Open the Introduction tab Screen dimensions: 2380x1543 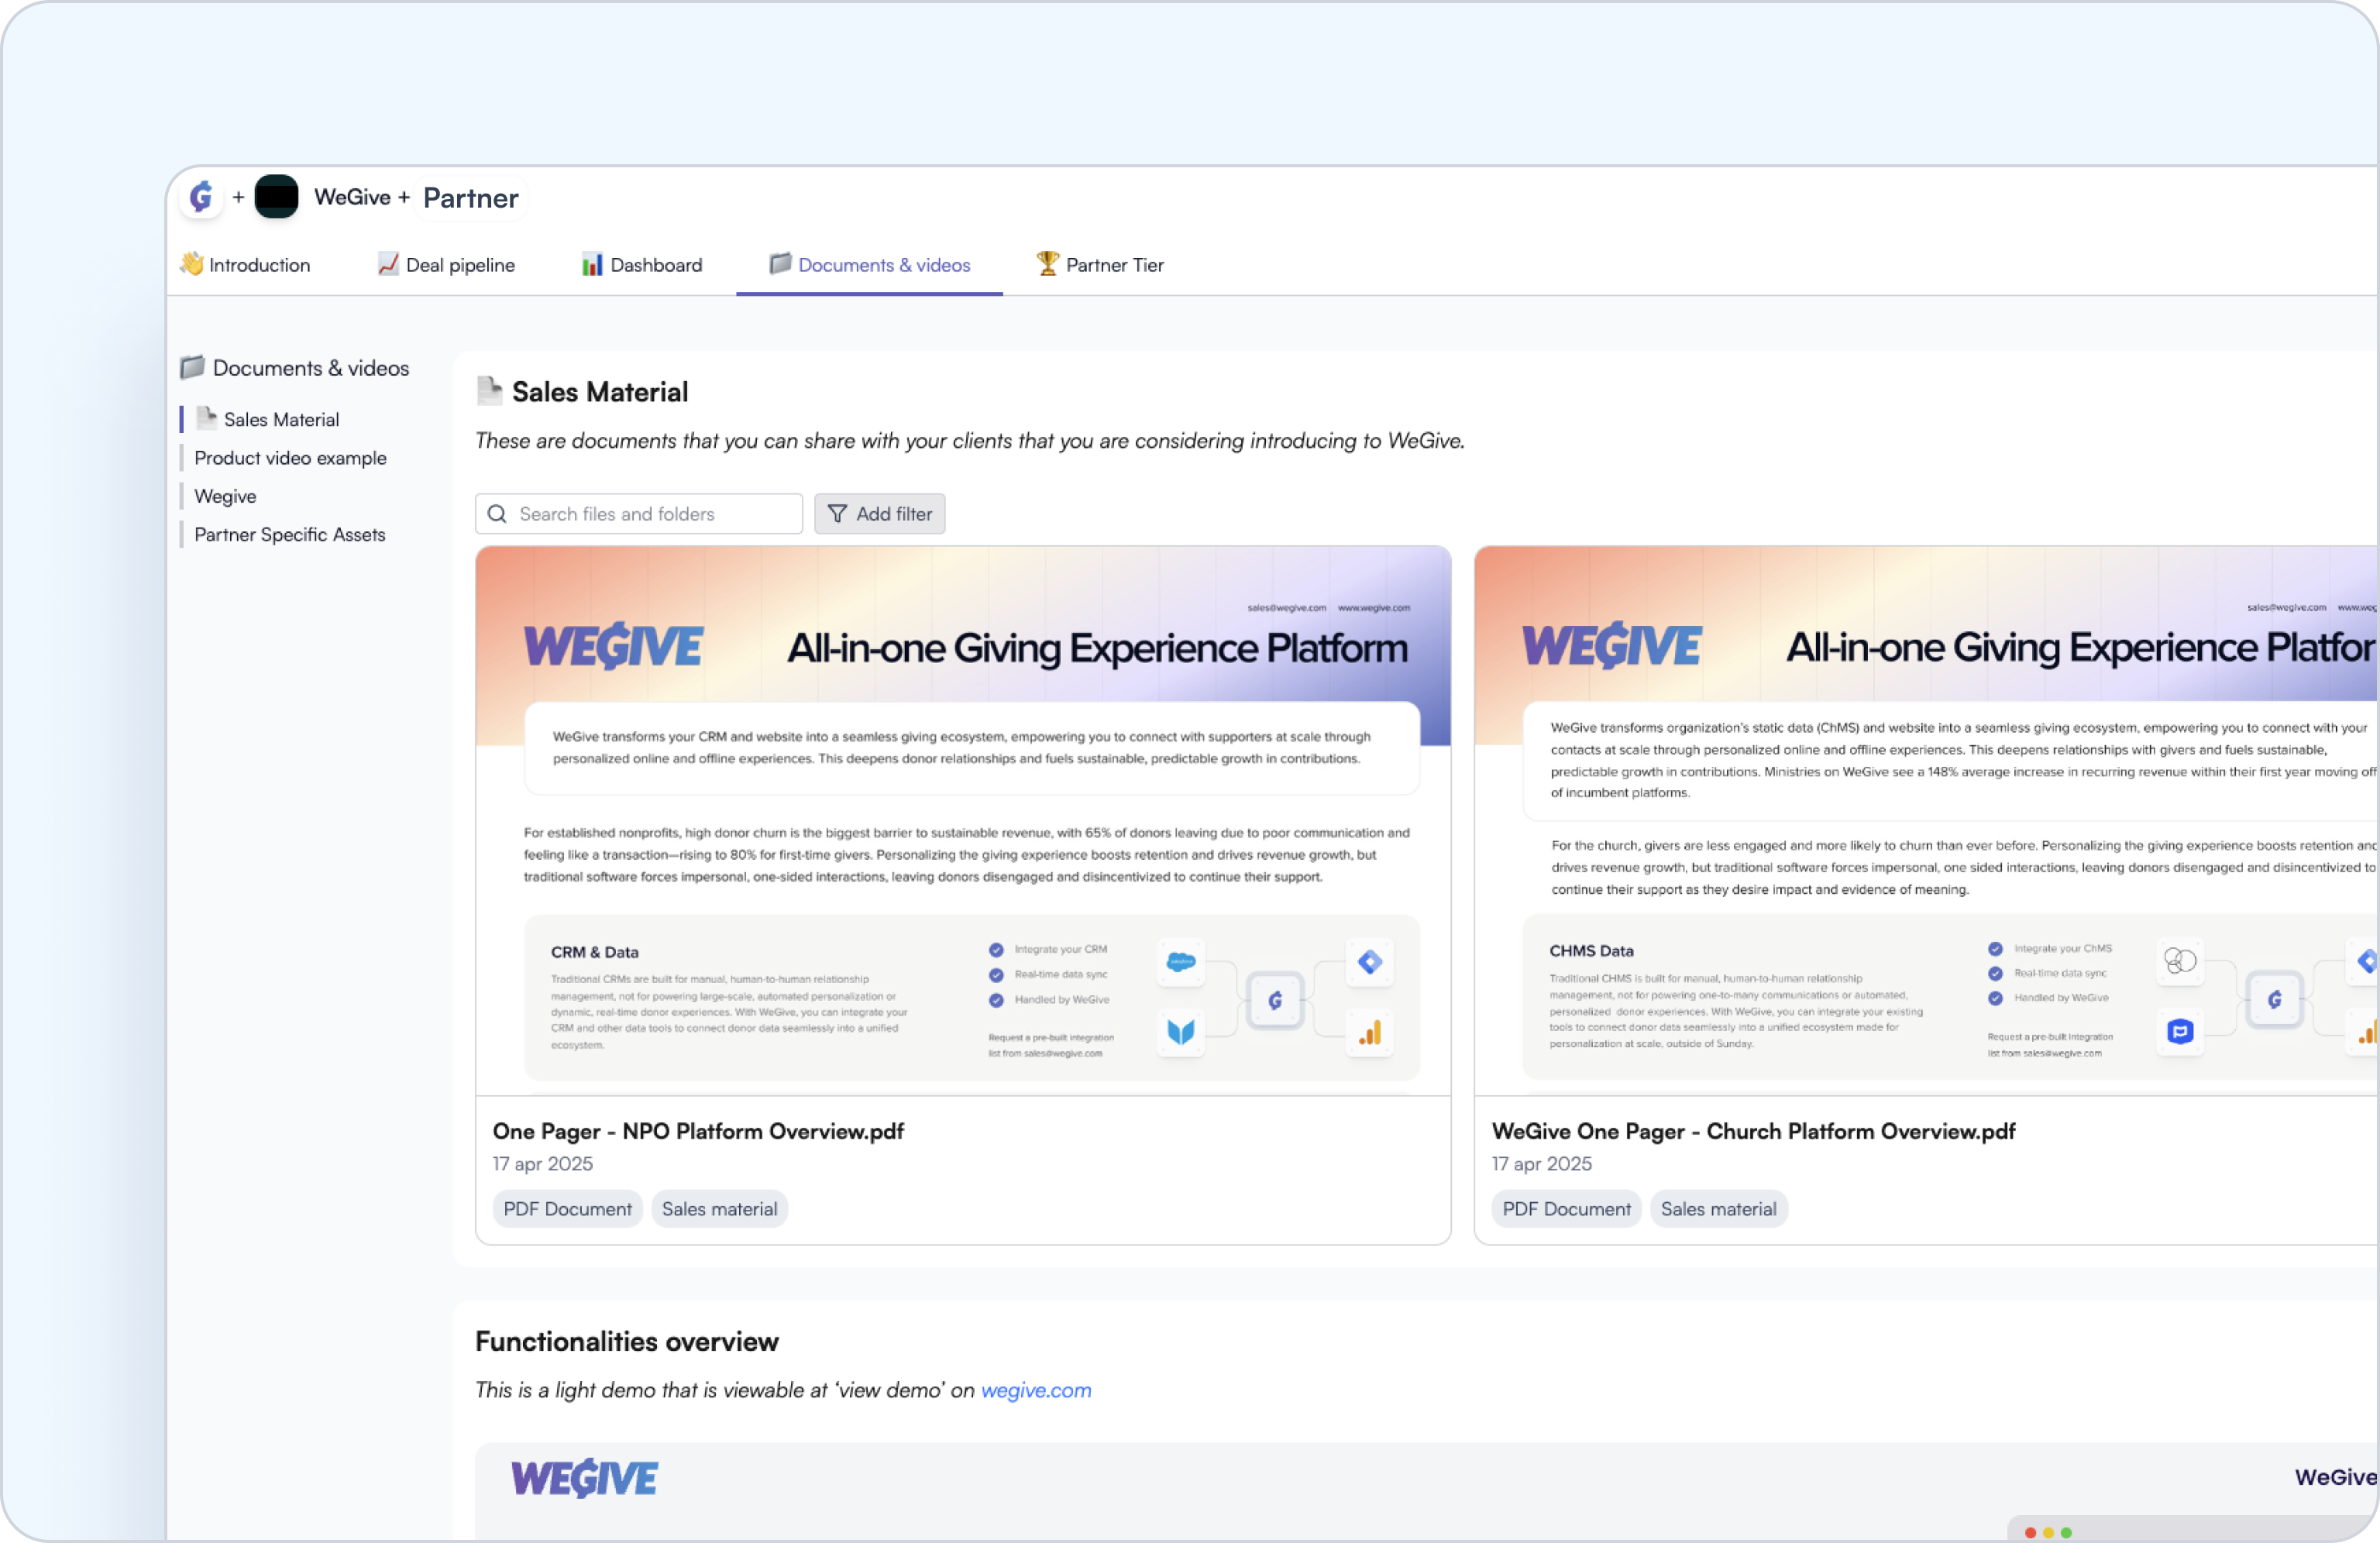click(x=246, y=265)
